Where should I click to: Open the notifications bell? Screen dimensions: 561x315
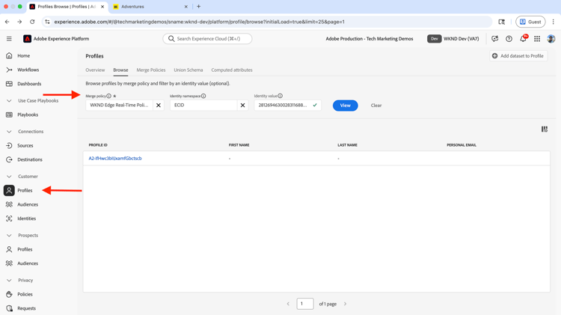pos(523,39)
